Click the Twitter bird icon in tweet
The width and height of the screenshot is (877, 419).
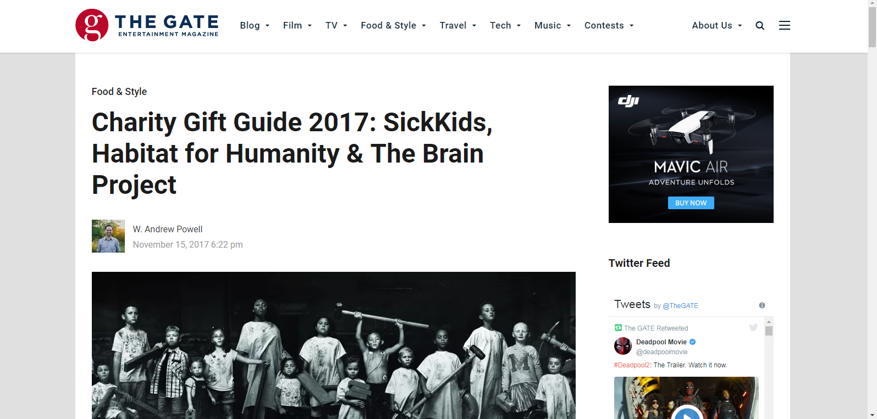(753, 327)
